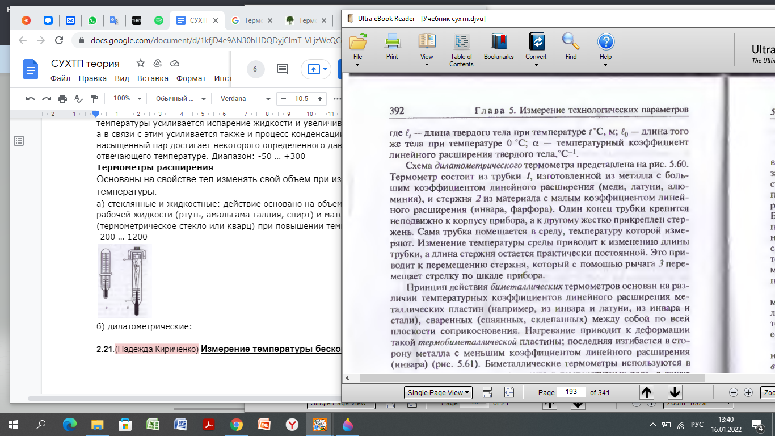This screenshot has height=436, width=775.
Task: Expand the Convert dropdown arrow in reader
Action: [x=536, y=64]
